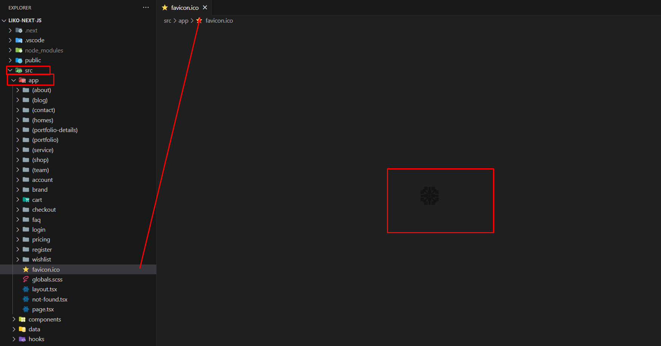Click the React icon beside layout.tsx

click(x=26, y=289)
